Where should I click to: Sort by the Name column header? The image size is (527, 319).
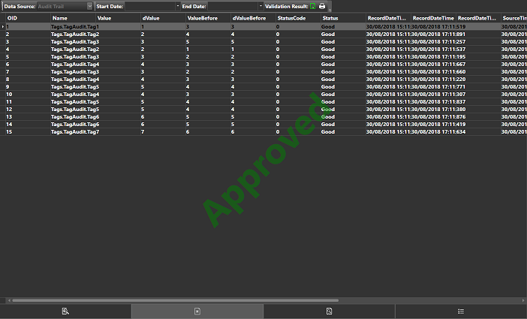tap(71, 17)
